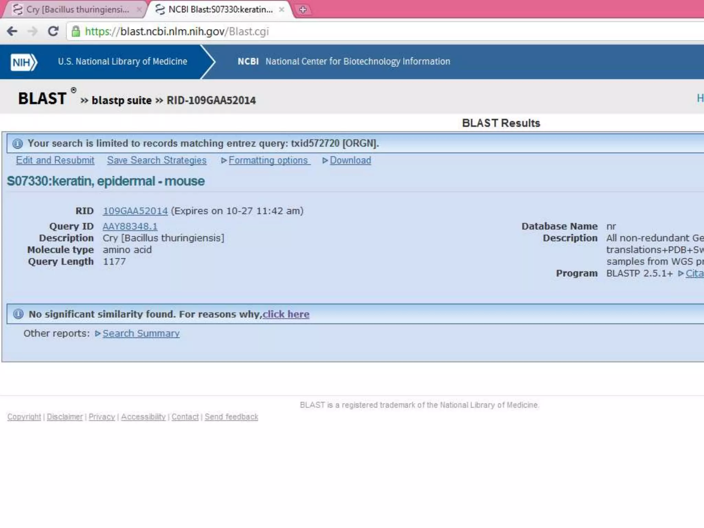Click Save Search Strategies link
The image size is (704, 528).
(156, 160)
